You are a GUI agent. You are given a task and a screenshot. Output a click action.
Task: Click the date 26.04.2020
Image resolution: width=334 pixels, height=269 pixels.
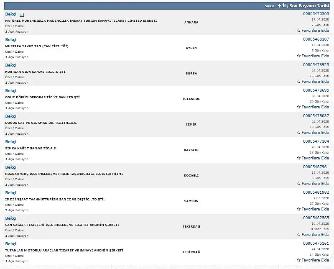(320, 70)
